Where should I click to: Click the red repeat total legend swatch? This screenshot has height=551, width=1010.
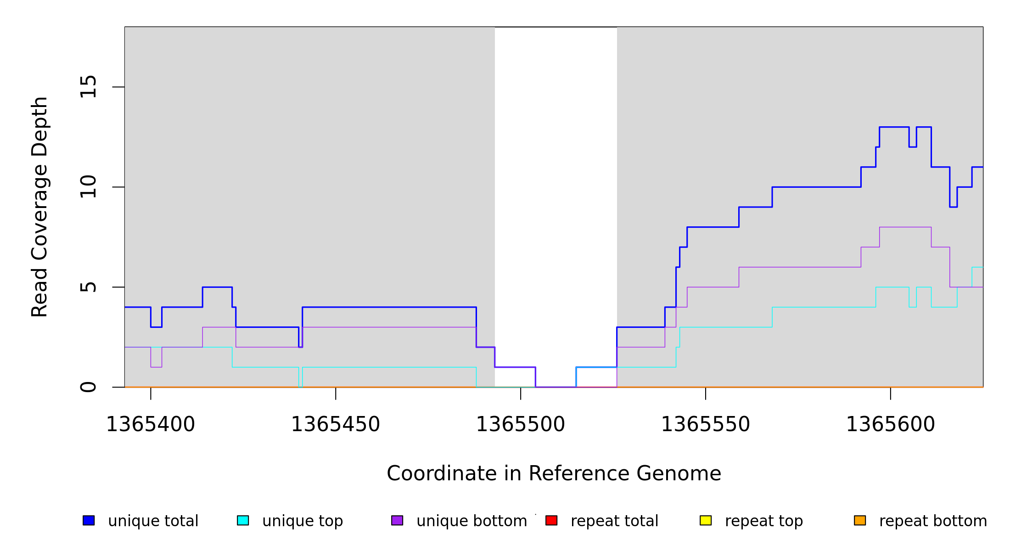coord(551,520)
